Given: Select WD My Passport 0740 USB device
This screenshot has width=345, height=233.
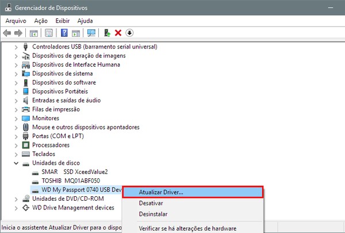Looking at the screenshot, I should [82, 190].
